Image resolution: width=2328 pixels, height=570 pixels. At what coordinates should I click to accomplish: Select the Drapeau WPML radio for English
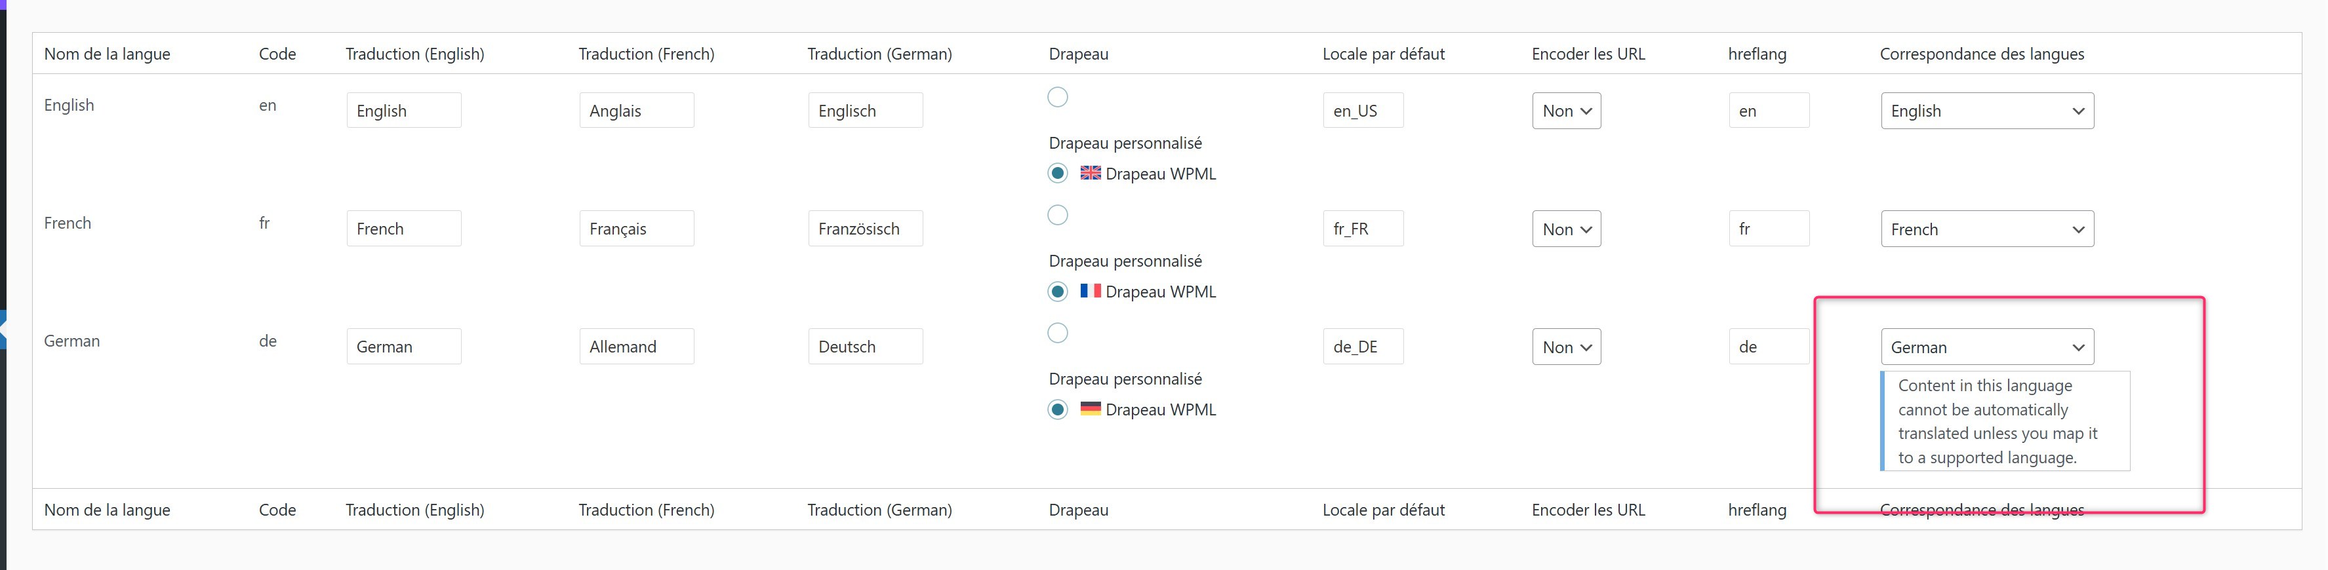tap(1057, 172)
